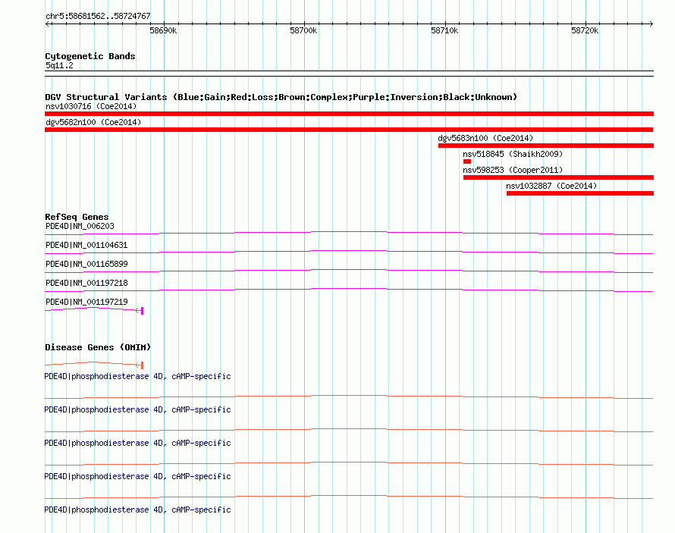
Task: Select the red loss bar of dgv5683n100
Action: click(546, 146)
